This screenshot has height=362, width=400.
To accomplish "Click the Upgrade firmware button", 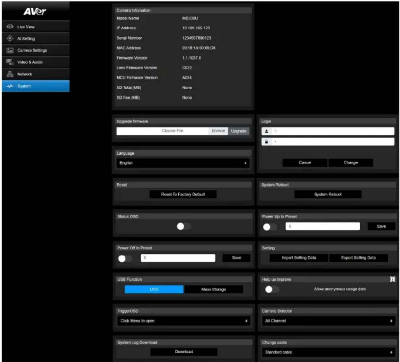I will click(239, 131).
